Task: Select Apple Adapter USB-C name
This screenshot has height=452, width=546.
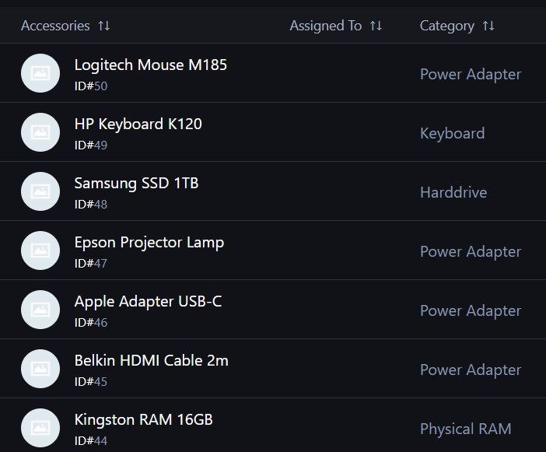Action: [x=149, y=302]
